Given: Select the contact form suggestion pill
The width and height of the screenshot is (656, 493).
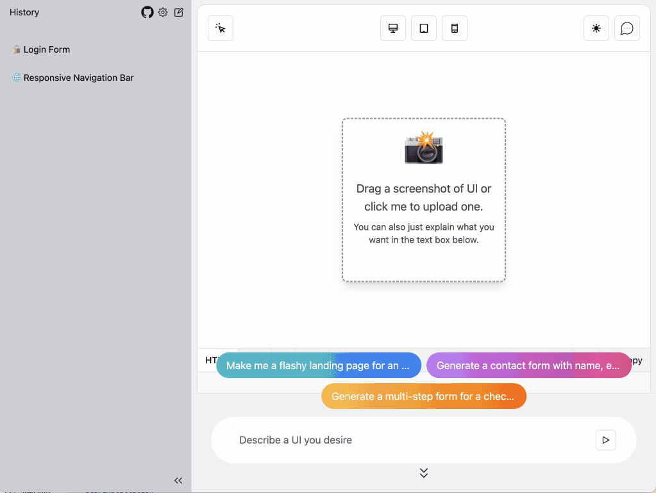Looking at the screenshot, I should (529, 365).
